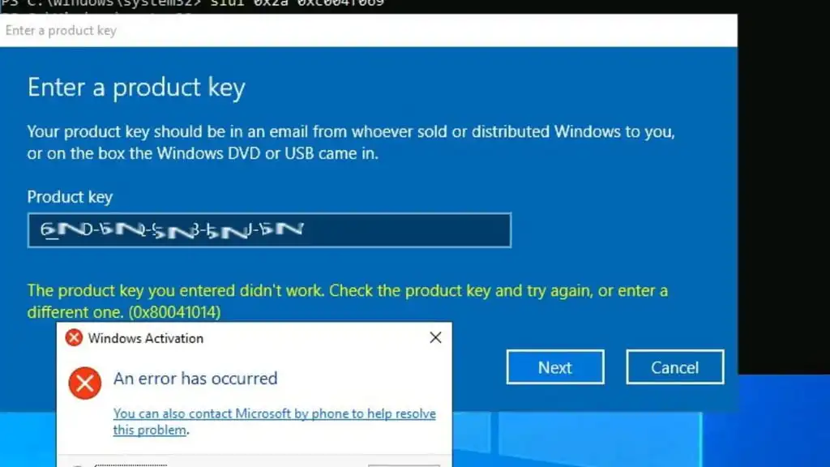Screen dimensions: 830x467
Task: Click the large red error icon
Action: [84, 383]
